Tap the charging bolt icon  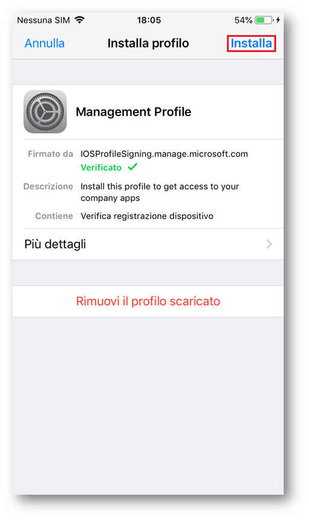[278, 20]
